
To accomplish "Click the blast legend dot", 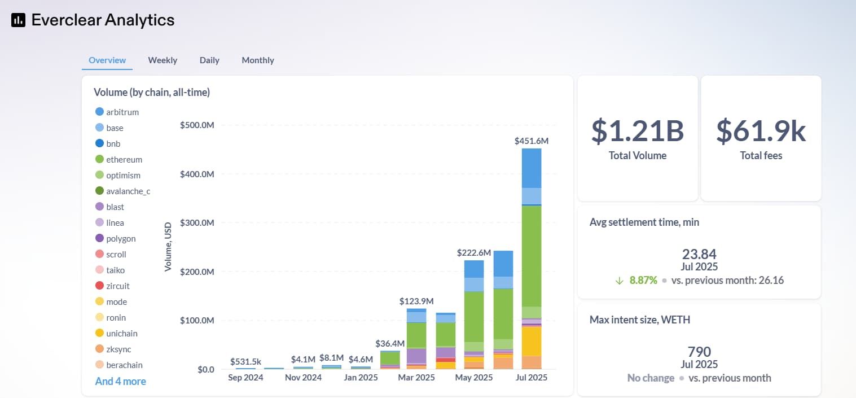I will pos(100,207).
